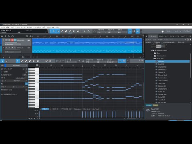Viewport: 192px width, 144px height.
Task: Select the Arrow tool in main toolbar
Action: pyautogui.click(x=54, y=31)
